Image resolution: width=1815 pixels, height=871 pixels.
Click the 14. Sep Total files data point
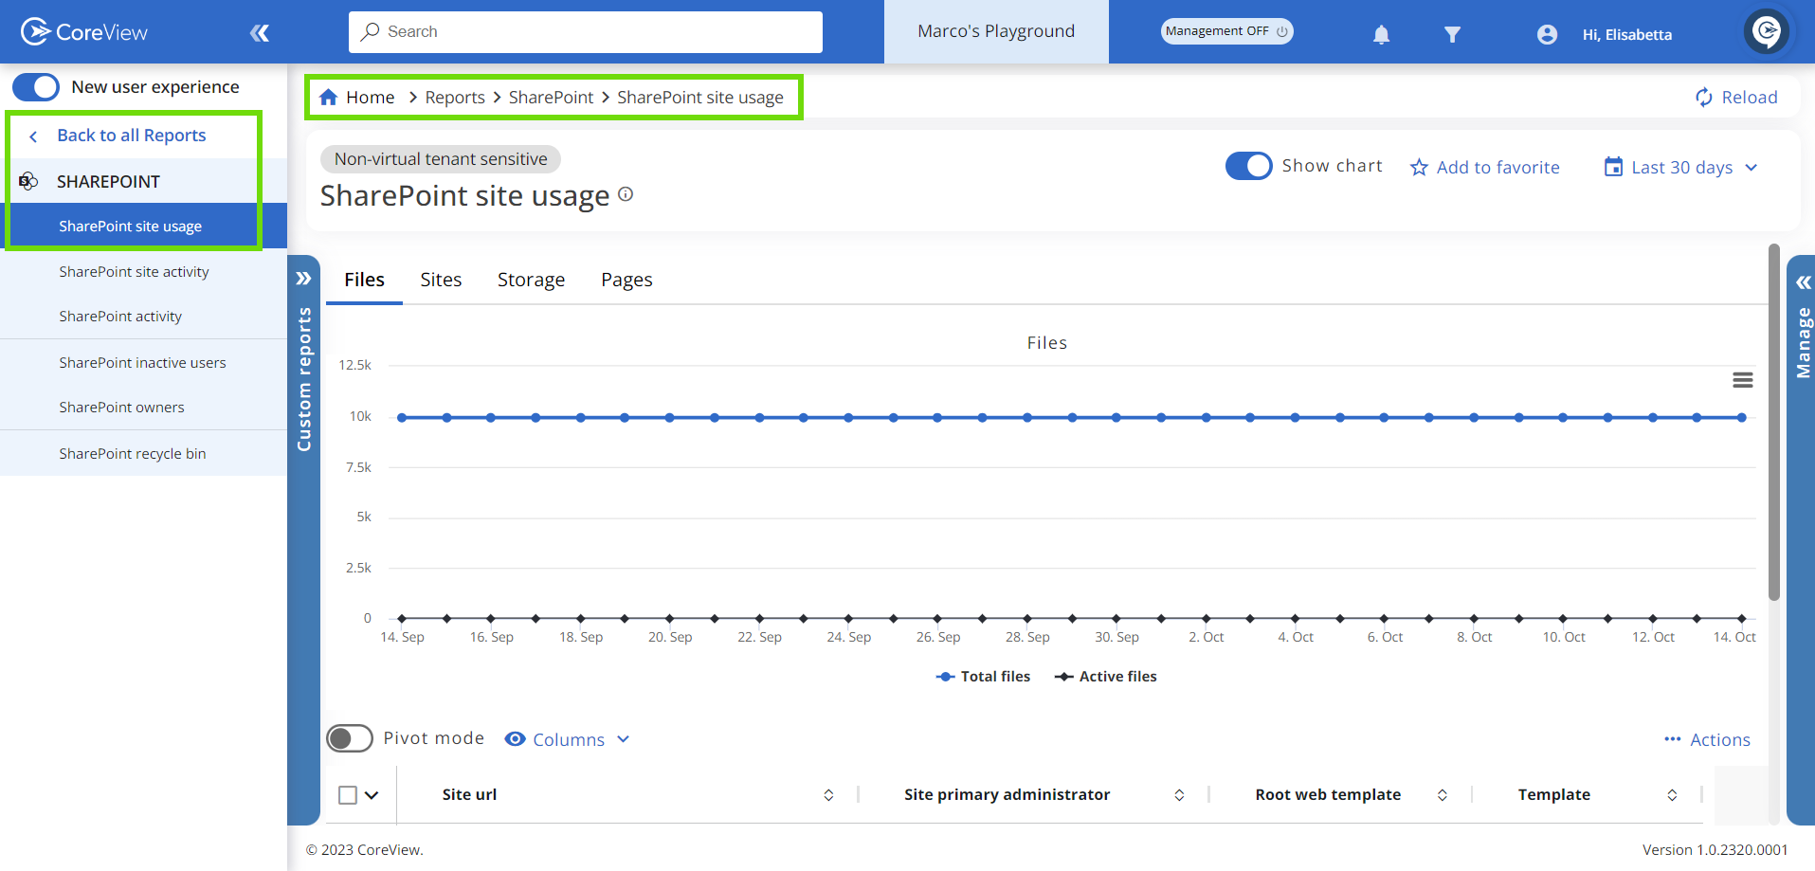(402, 417)
